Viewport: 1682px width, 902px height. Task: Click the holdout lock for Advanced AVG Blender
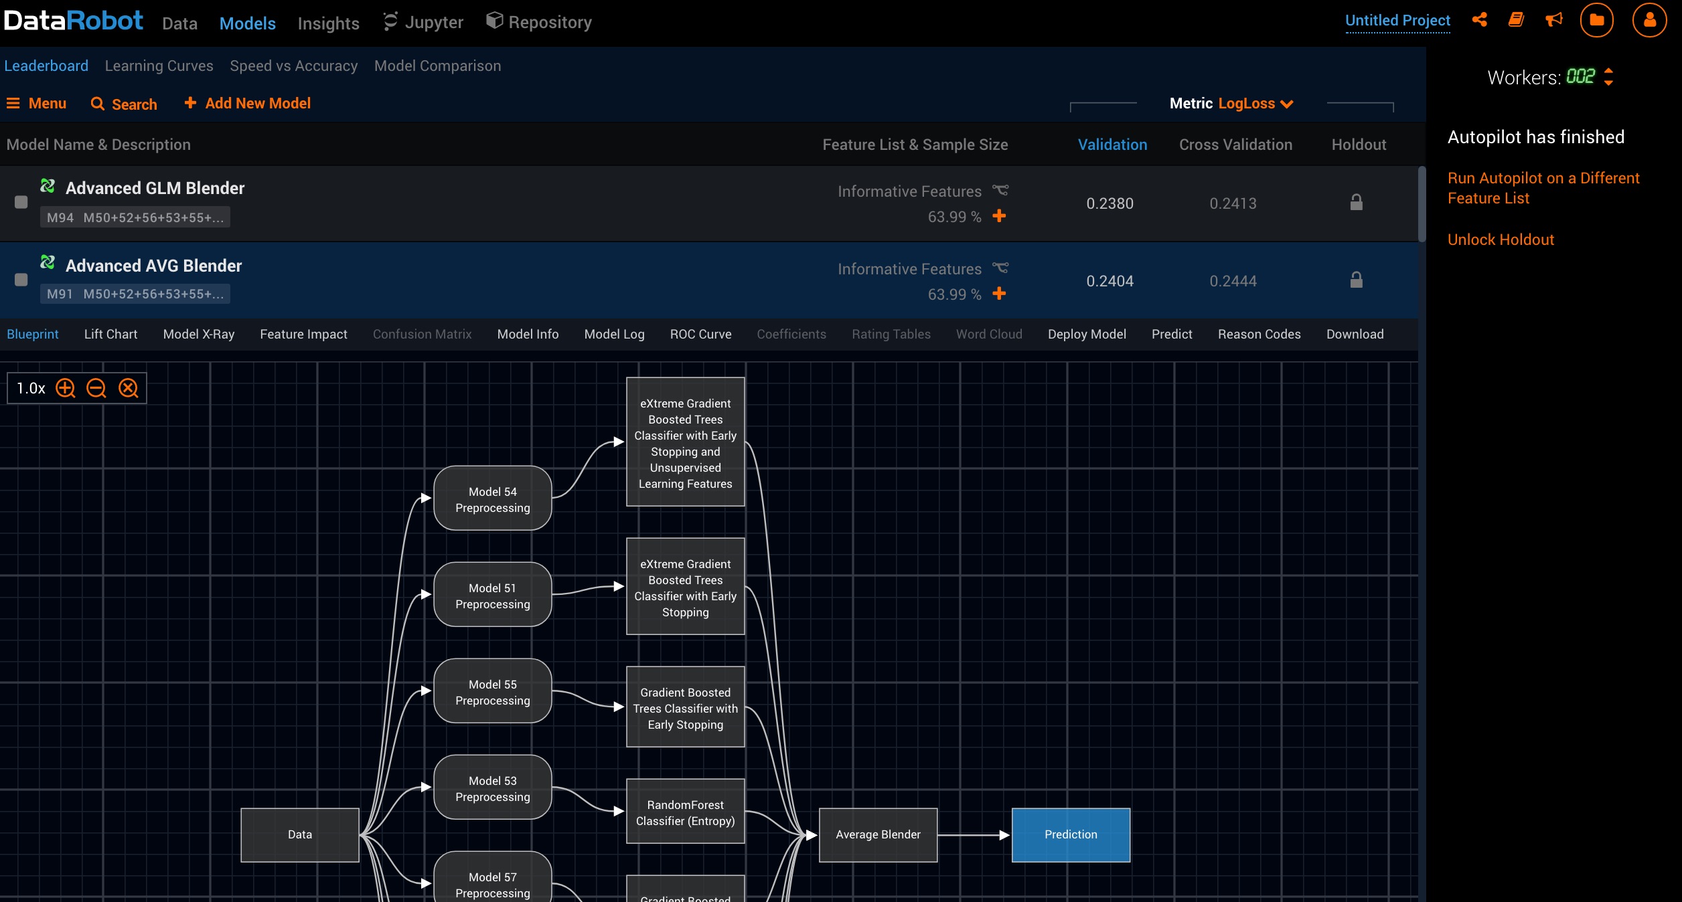[1356, 280]
